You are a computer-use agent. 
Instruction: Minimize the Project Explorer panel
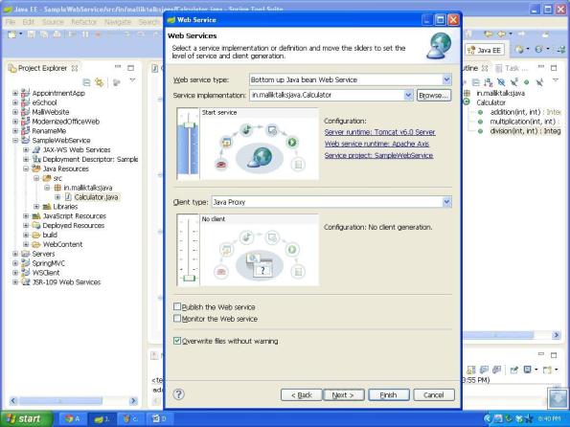point(118,67)
